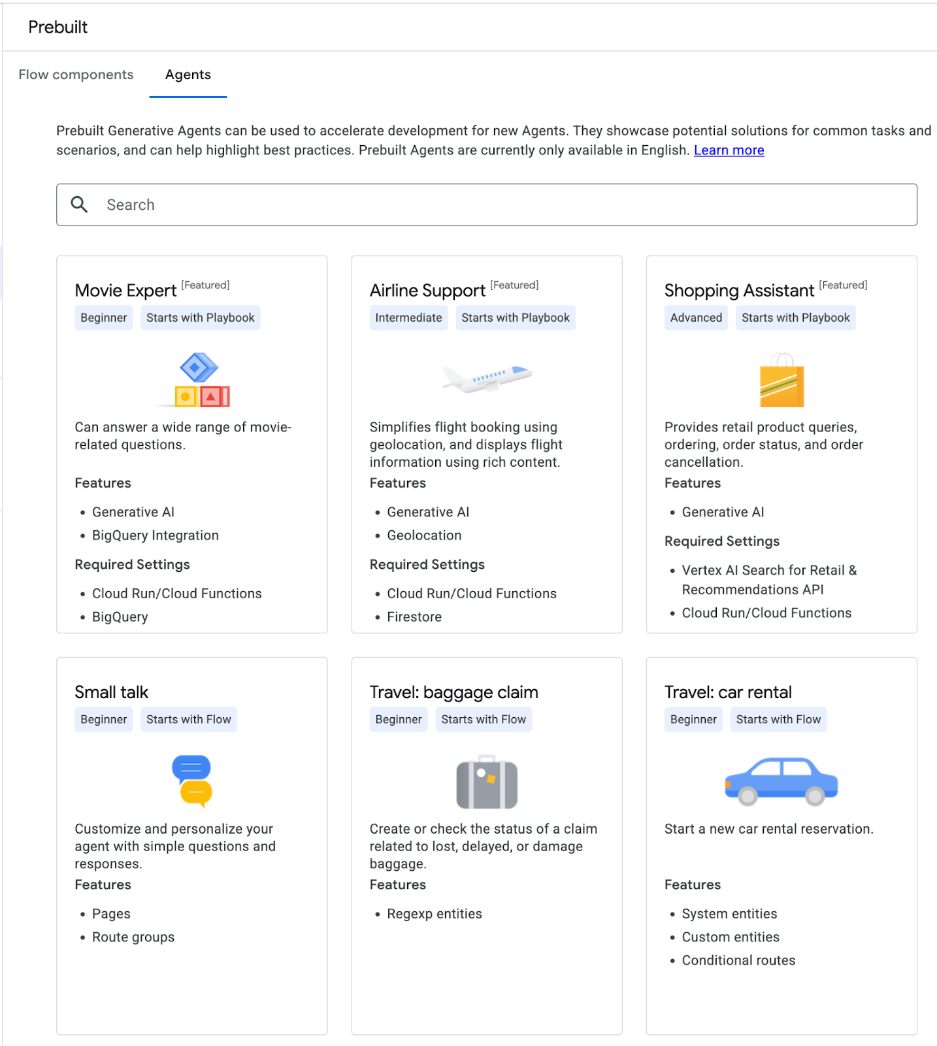937x1046 pixels.
Task: Open the Learn more link
Action: coord(729,150)
